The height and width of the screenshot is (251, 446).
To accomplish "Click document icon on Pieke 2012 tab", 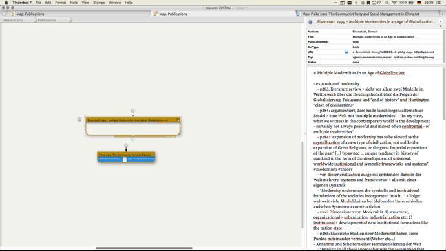I will 299,14.
